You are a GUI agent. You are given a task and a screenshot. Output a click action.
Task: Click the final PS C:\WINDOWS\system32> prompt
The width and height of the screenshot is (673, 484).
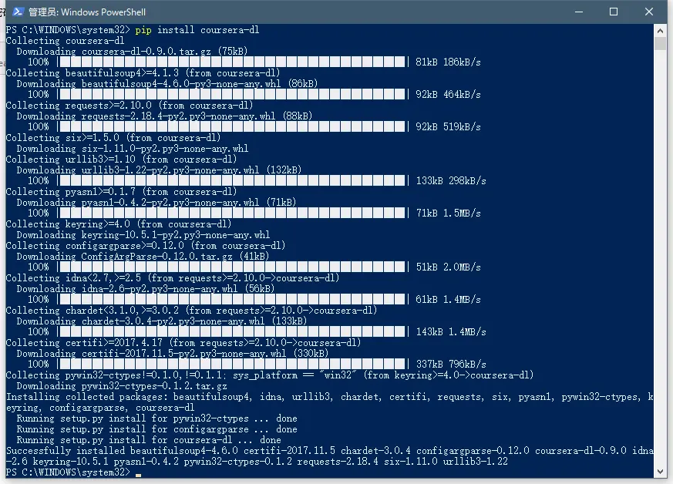(x=68, y=472)
